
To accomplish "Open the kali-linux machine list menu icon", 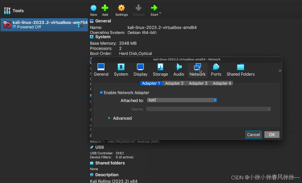I will click(x=81, y=25).
